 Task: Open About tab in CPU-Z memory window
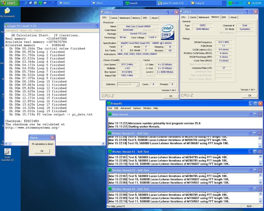point(233,17)
